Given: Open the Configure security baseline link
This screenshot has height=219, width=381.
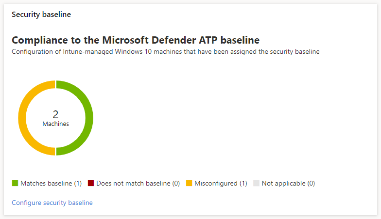Looking at the screenshot, I should pyautogui.click(x=52, y=203).
